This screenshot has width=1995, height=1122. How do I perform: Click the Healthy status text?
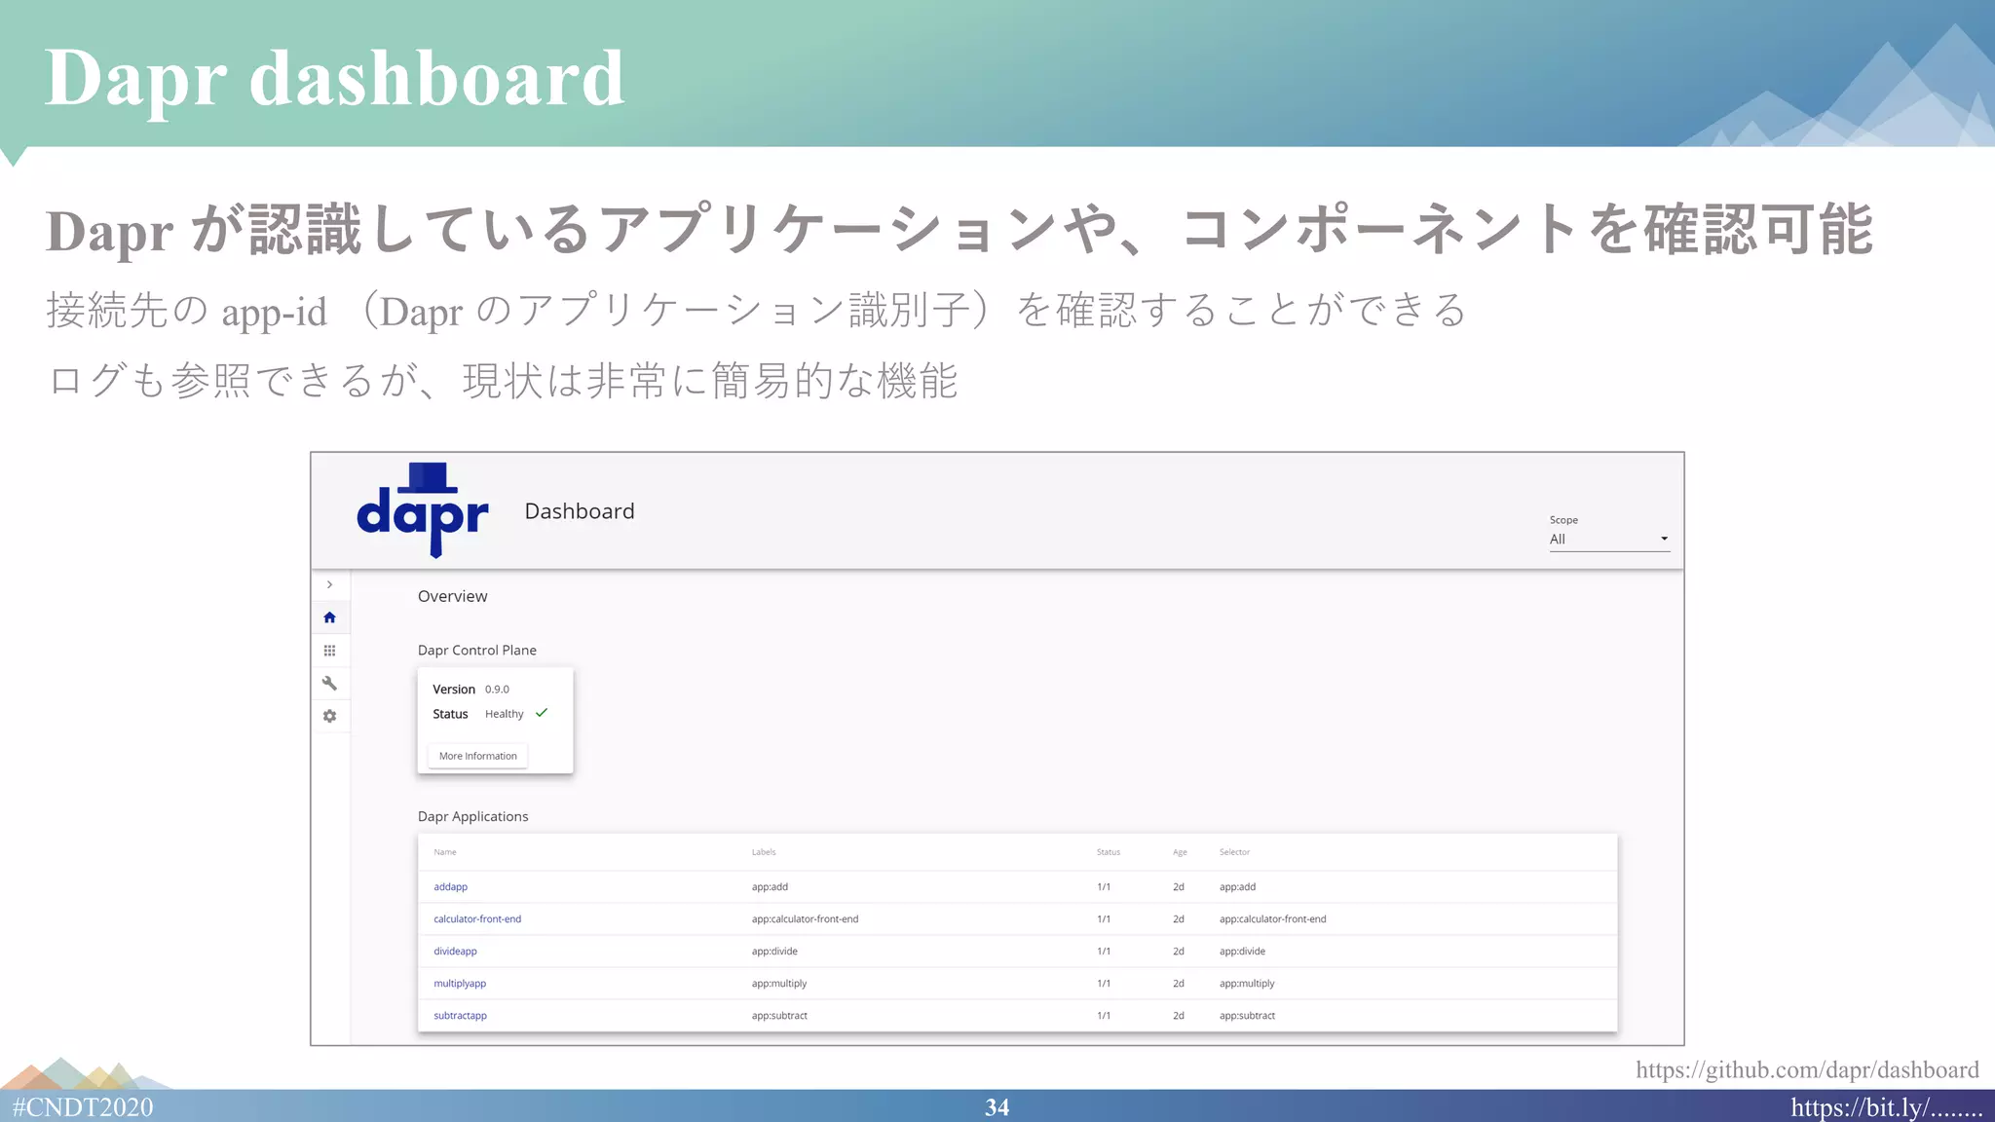504,714
